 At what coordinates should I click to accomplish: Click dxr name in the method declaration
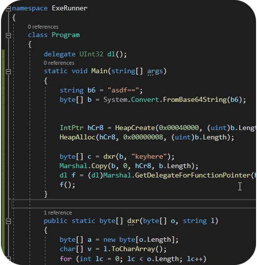(133, 221)
